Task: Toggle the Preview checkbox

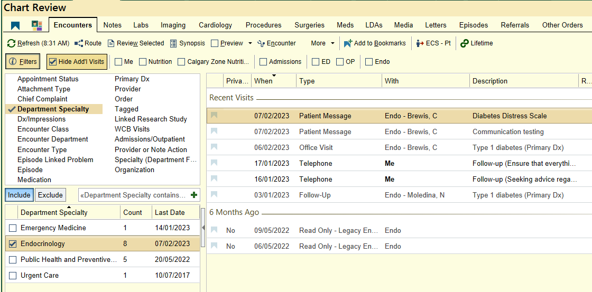Action: tap(215, 43)
